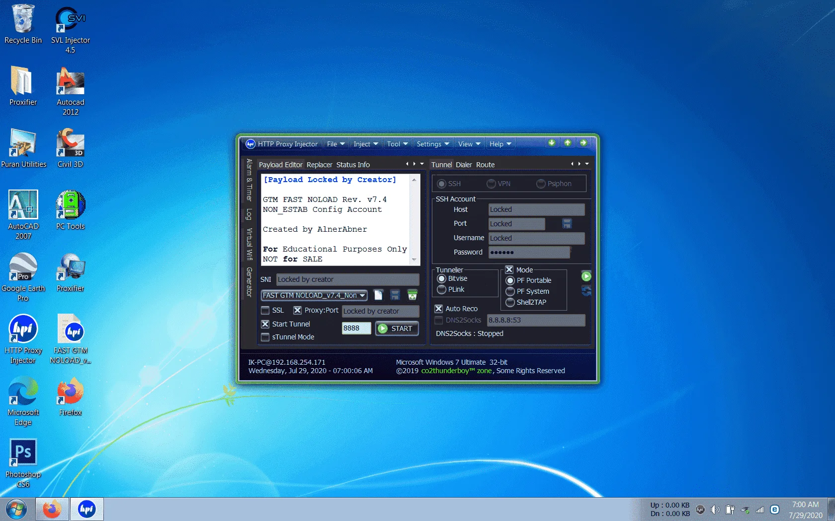Screen dimensions: 835x521
Task: Select the Google Earth Pro desktop shortcut
Action: pyautogui.click(x=23, y=277)
